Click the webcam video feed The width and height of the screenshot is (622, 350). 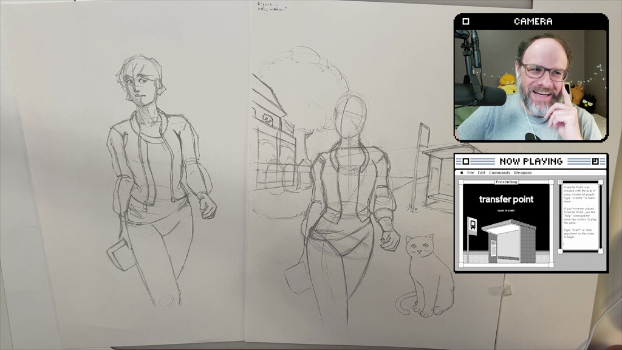pyautogui.click(x=531, y=85)
